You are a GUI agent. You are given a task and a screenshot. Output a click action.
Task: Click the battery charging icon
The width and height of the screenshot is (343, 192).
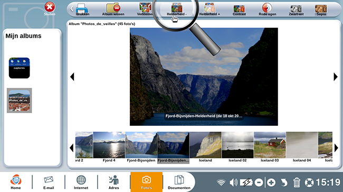[x=246, y=183]
